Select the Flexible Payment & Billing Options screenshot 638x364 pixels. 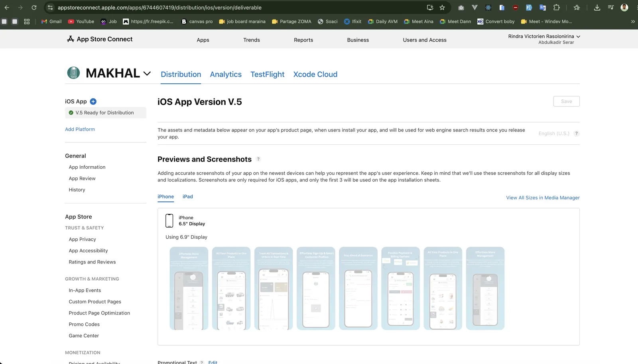tap(400, 288)
